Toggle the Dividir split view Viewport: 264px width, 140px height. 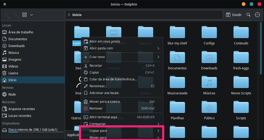point(234,15)
